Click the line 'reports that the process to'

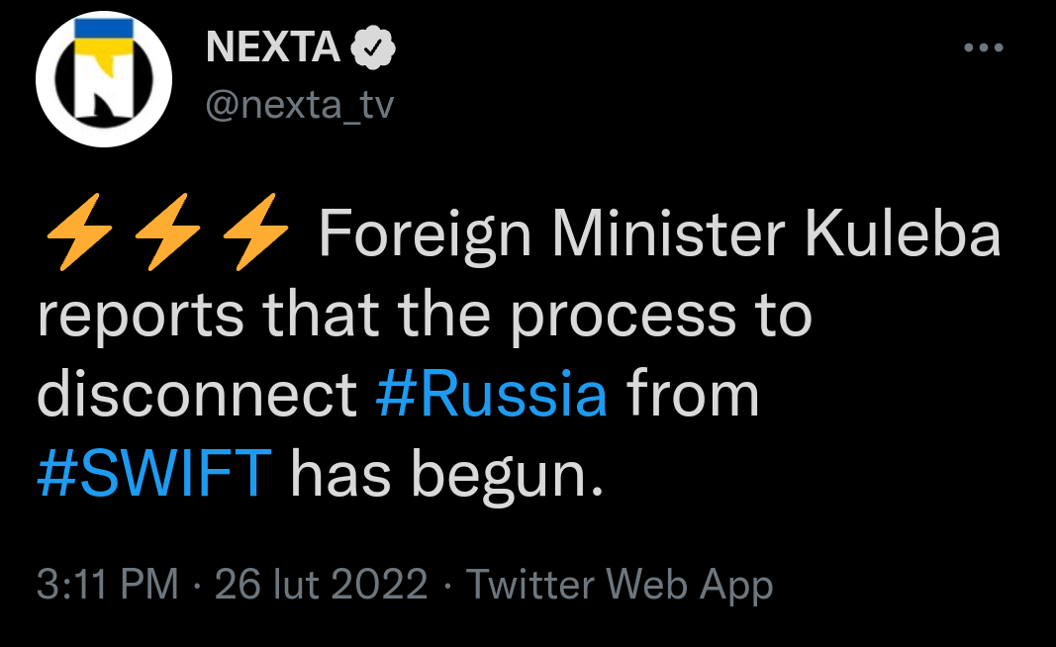[x=424, y=315]
